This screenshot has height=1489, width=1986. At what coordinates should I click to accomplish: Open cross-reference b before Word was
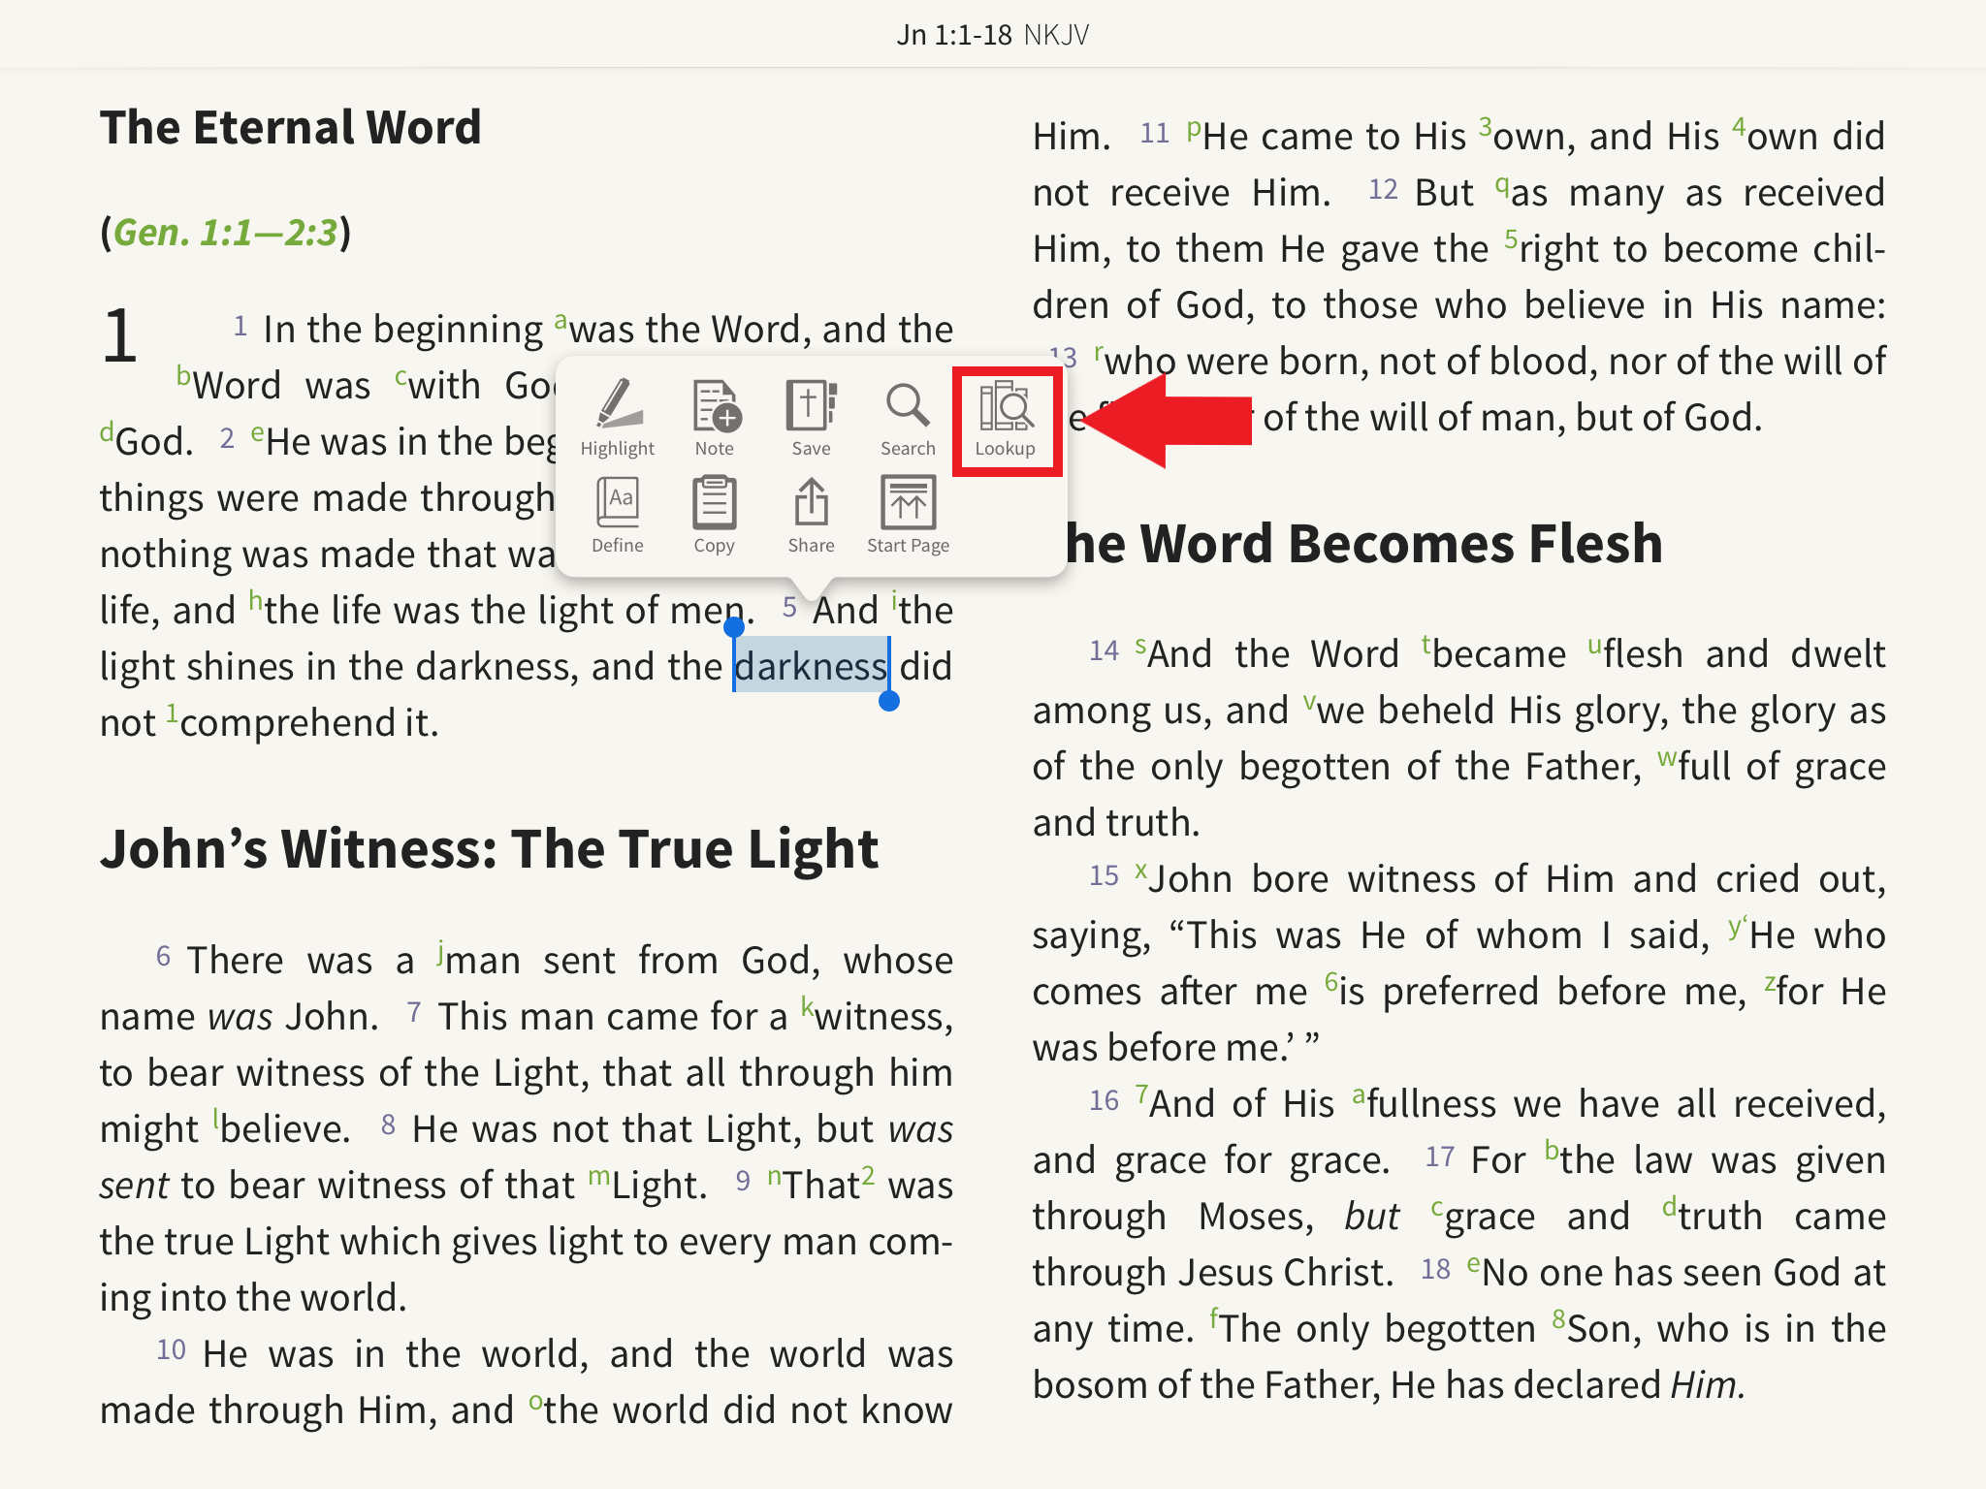pos(183,376)
